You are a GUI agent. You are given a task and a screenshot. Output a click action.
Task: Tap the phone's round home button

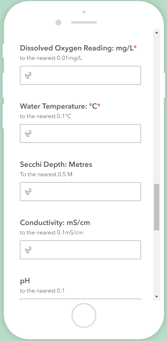(x=84, y=315)
